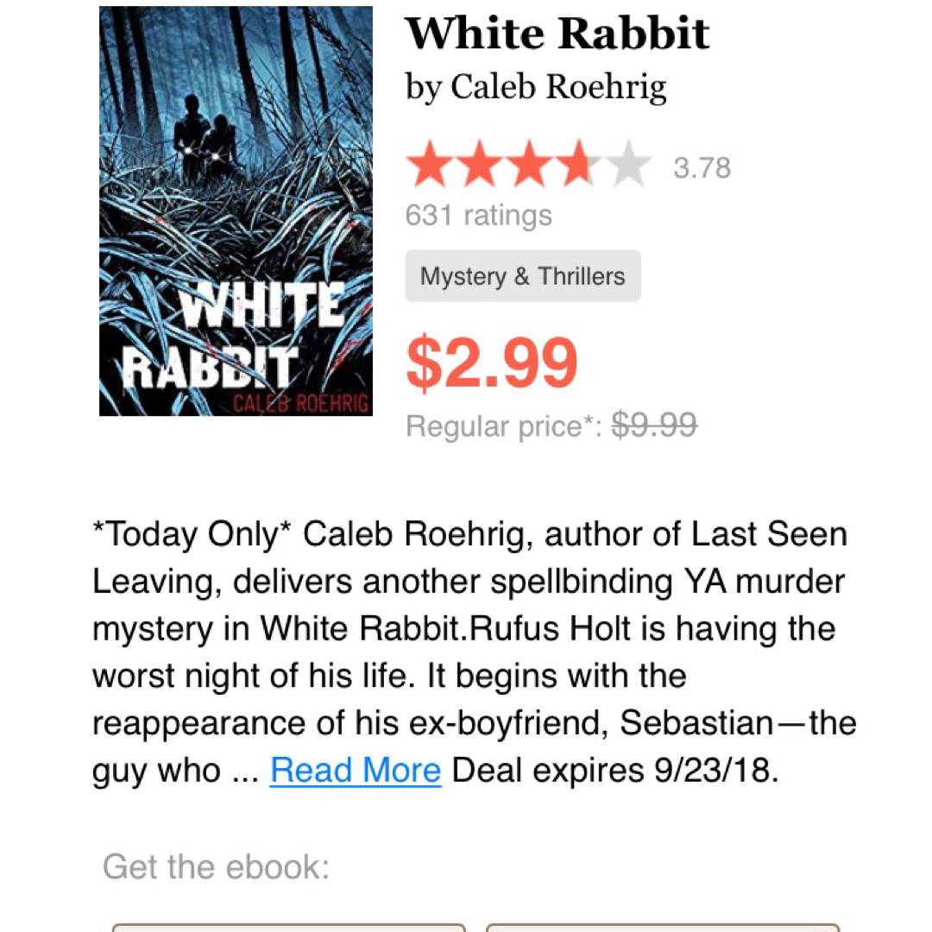The height and width of the screenshot is (932, 932).
Task: Open author Caleb Roehrig's name
Action: (x=558, y=86)
